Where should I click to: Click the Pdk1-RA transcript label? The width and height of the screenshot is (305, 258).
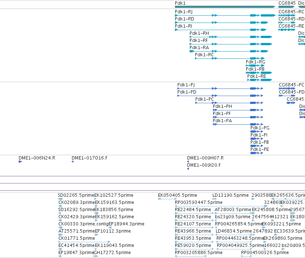click(x=199, y=48)
